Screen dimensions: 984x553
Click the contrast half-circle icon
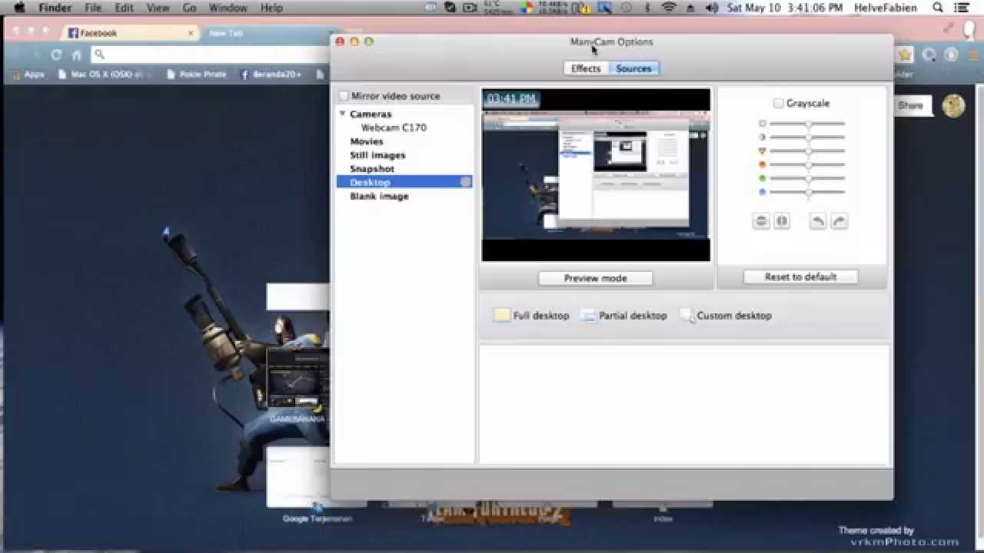(x=762, y=137)
